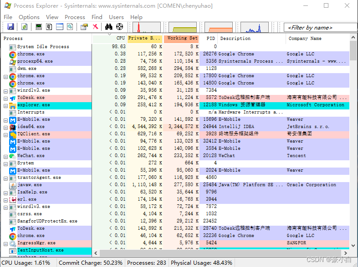Image resolution: width=358 pixels, height=267 pixels.
Task: Open the Find menu
Action: point(97,17)
